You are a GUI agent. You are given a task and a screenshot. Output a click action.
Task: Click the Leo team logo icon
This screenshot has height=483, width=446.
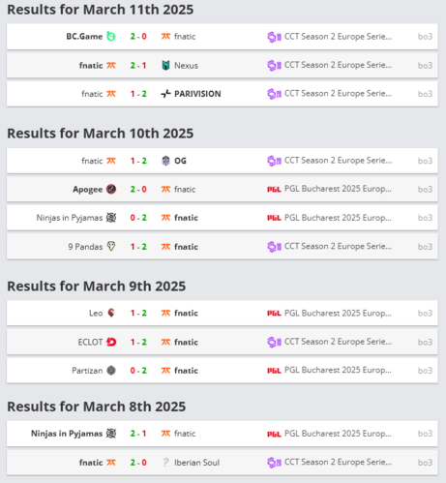(111, 313)
